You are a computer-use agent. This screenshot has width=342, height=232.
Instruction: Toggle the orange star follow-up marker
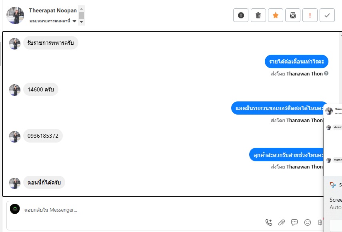[x=276, y=15]
